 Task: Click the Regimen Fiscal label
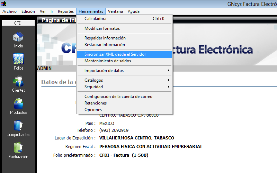coord(80,146)
